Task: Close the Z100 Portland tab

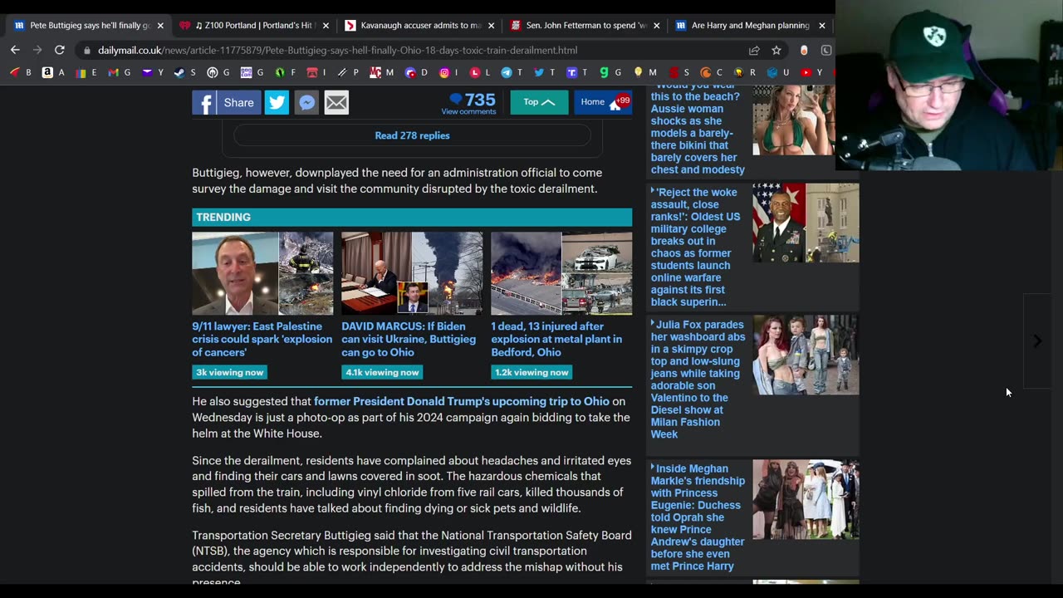Action: pyautogui.click(x=326, y=26)
